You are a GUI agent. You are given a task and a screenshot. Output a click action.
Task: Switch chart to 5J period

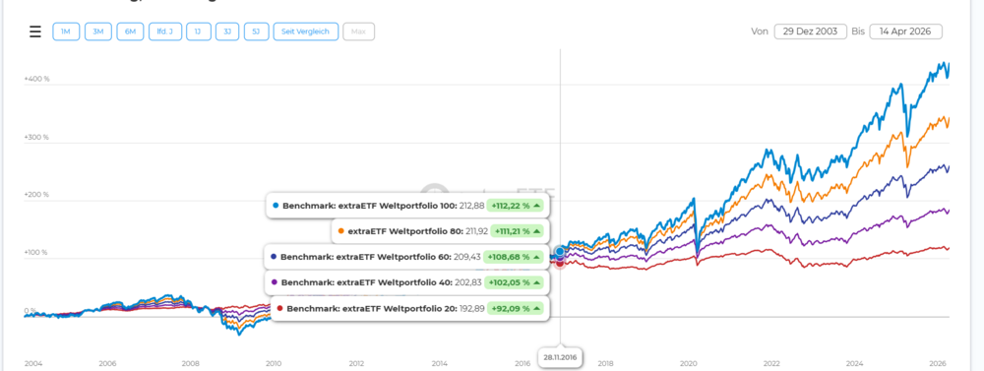pos(256,31)
